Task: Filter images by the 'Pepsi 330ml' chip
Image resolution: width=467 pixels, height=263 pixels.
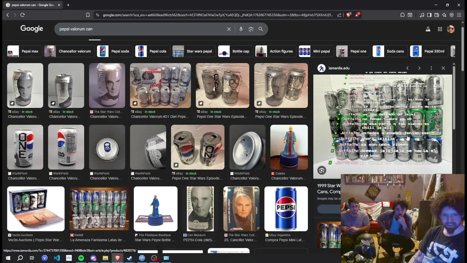Action: (x=429, y=51)
